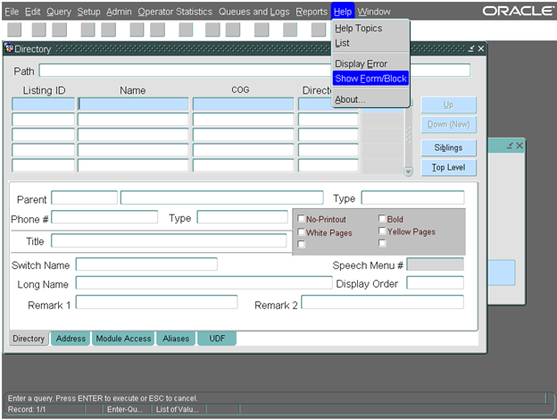Click the Phone # input field
557x420 pixels.
click(x=104, y=217)
